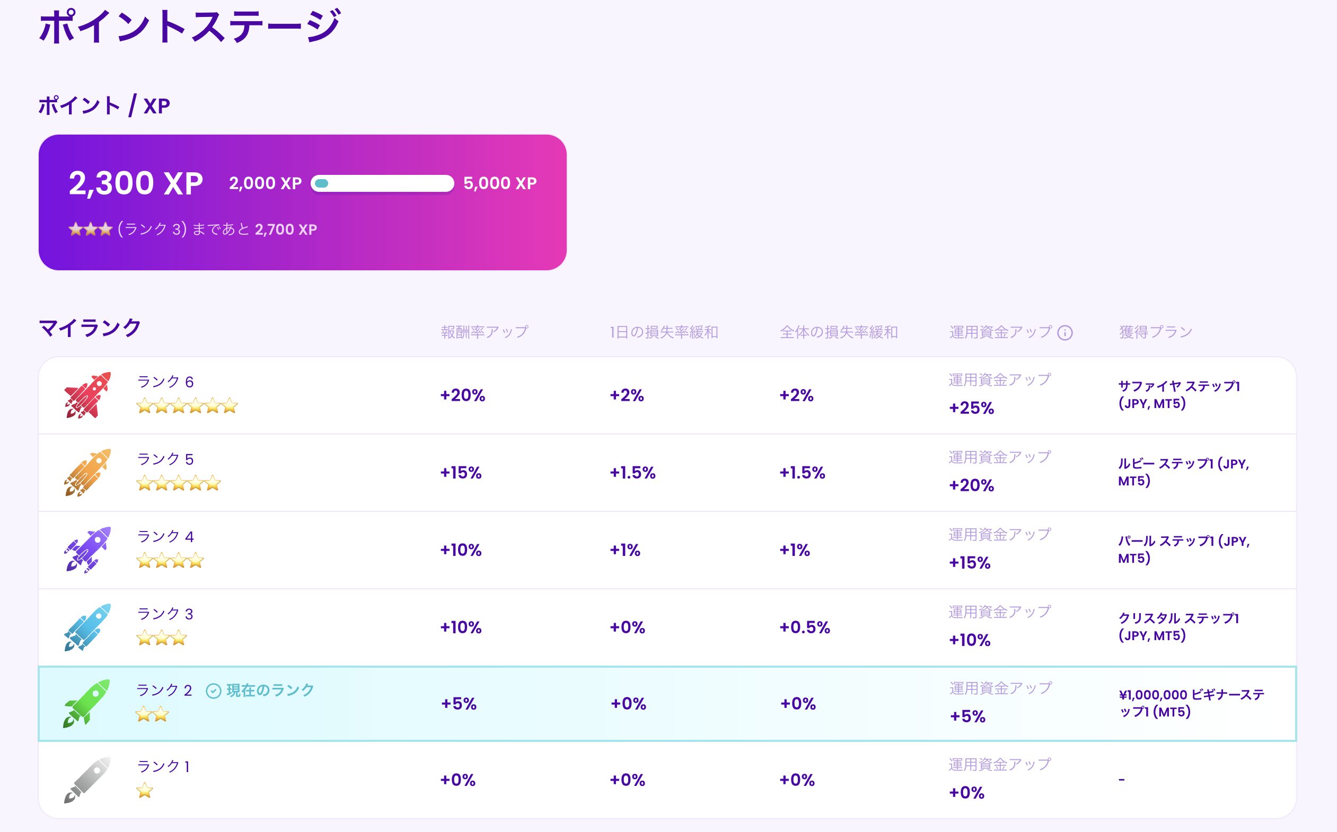Click the green Rank 2 rocket icon
This screenshot has width=1337, height=832.
87,703
